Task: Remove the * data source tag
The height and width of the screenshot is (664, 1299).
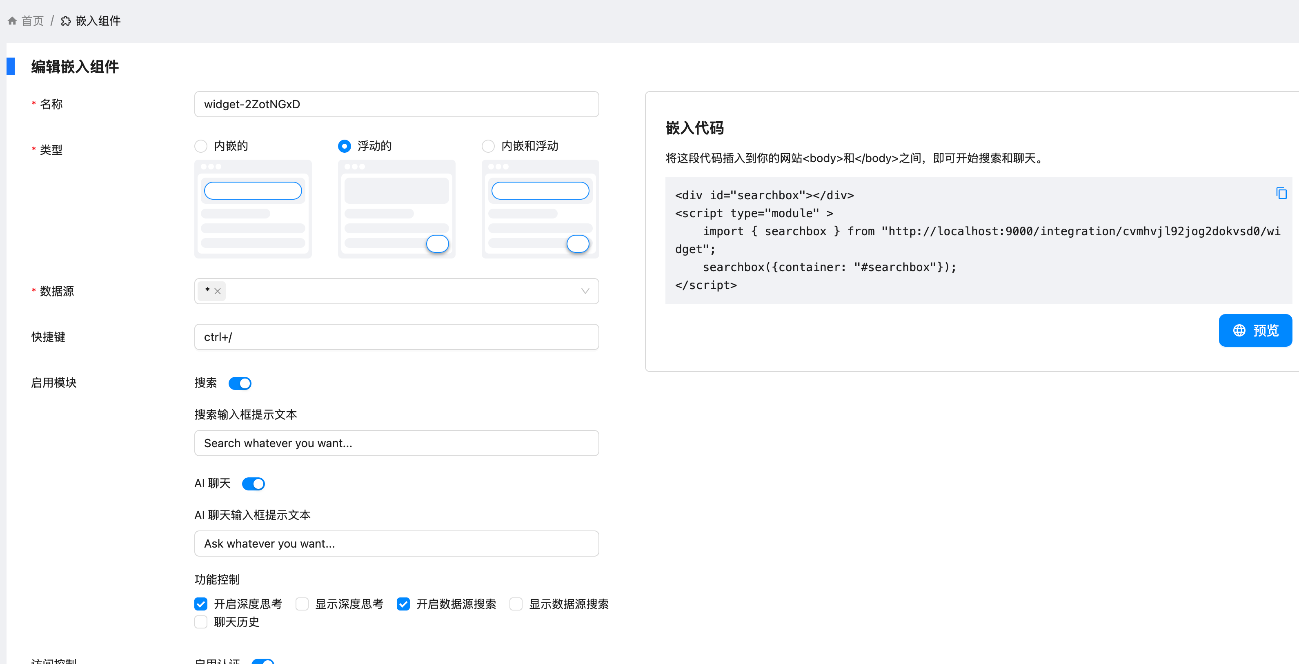Action: (x=217, y=291)
